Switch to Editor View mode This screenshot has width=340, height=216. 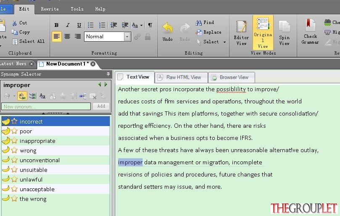pos(241,33)
